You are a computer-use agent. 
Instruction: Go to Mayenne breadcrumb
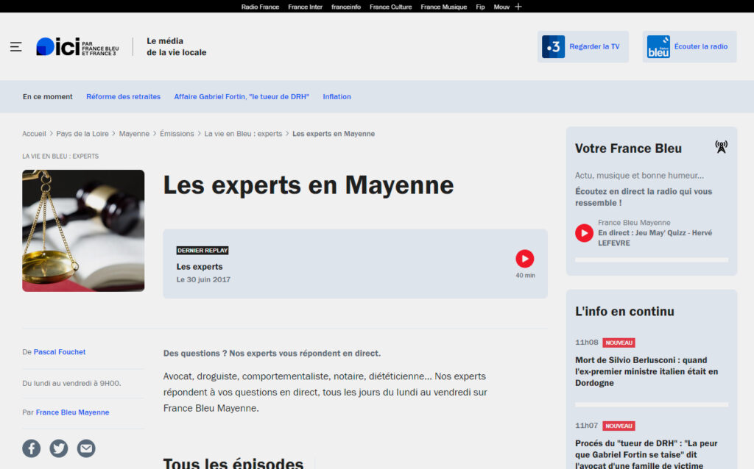click(x=134, y=134)
